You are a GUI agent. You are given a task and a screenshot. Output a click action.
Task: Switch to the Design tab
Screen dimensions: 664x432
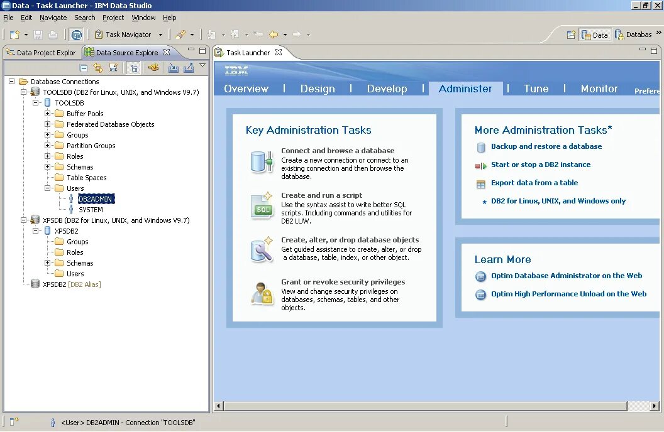318,89
